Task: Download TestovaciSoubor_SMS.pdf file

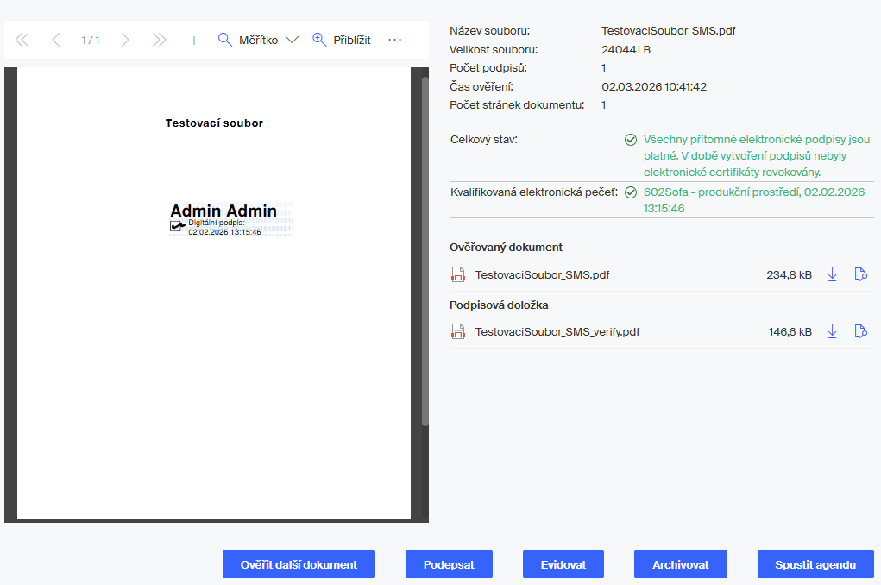Action: click(x=833, y=275)
